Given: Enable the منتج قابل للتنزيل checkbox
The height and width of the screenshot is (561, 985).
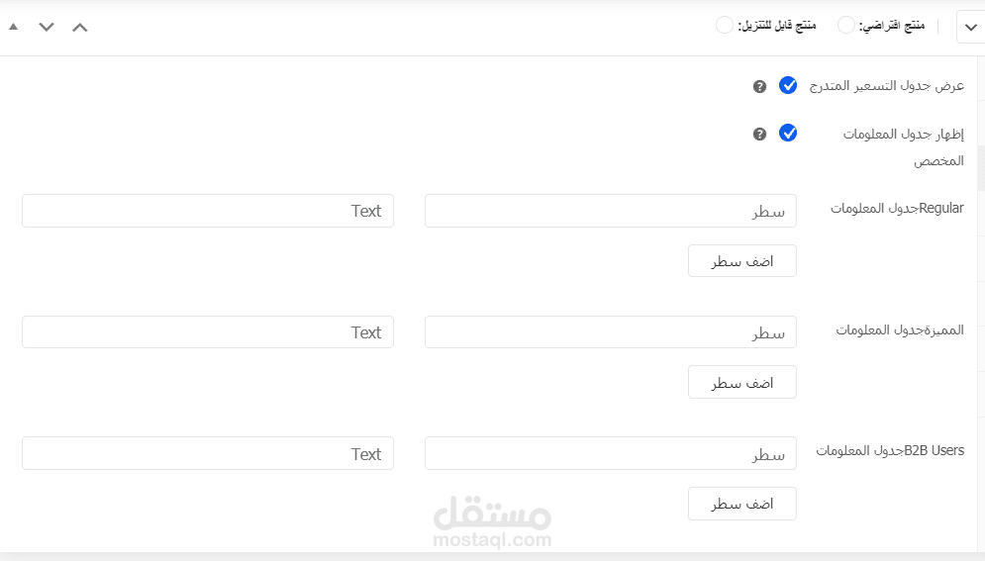Looking at the screenshot, I should [725, 25].
